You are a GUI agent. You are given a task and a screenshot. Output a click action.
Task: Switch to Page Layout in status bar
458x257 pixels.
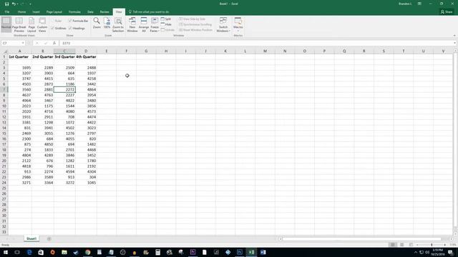(x=402, y=245)
